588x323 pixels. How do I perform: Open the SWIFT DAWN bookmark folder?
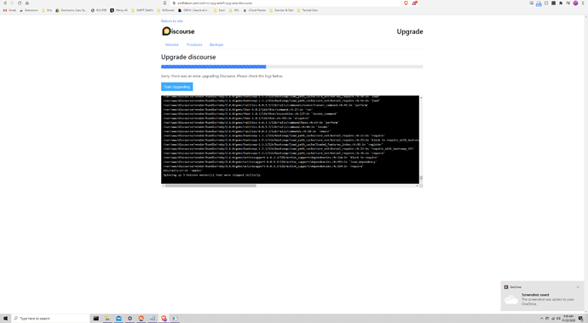(x=142, y=10)
